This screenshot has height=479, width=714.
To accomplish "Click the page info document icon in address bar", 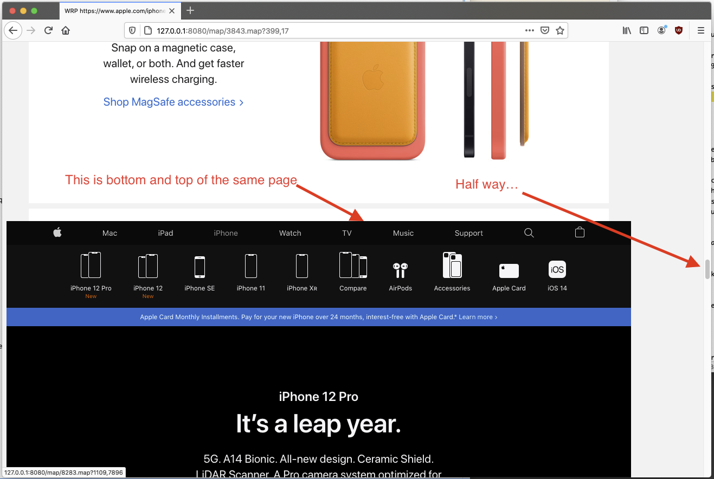I will point(146,31).
